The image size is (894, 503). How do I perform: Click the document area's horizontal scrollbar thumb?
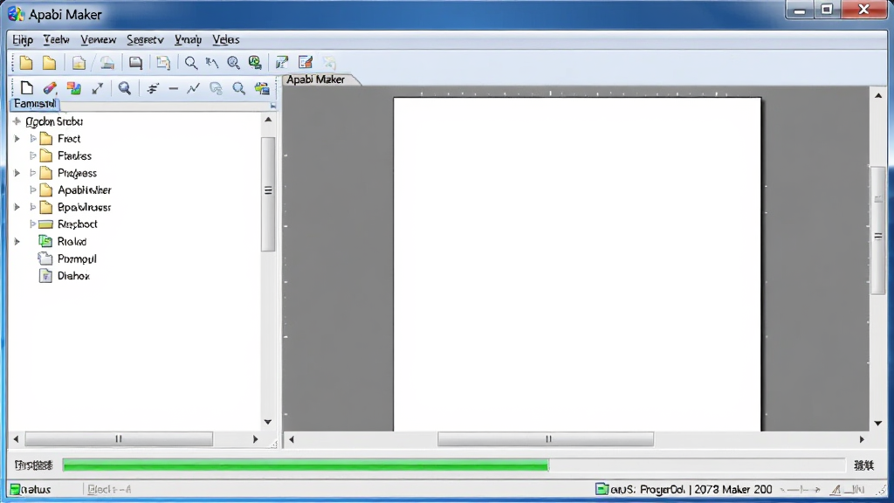[x=546, y=439]
